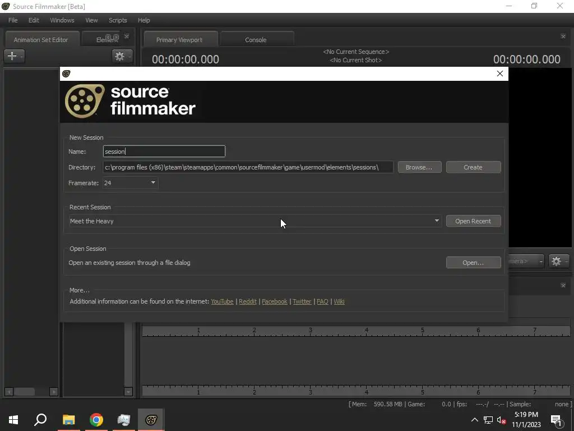The width and height of the screenshot is (574, 431).
Task: Open the Reddit link
Action: coord(247,301)
